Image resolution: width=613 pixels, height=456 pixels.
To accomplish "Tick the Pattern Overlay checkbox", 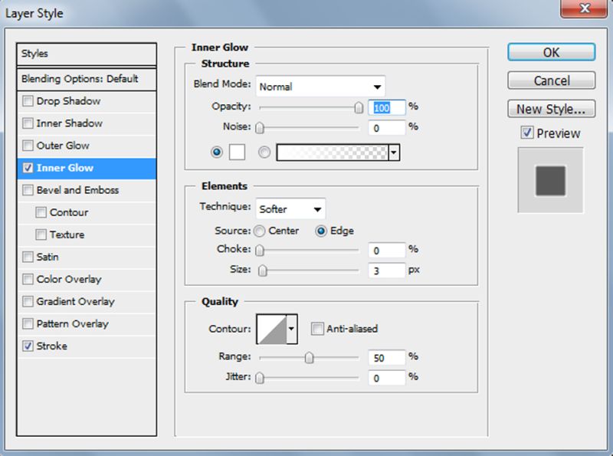I will coord(28,324).
